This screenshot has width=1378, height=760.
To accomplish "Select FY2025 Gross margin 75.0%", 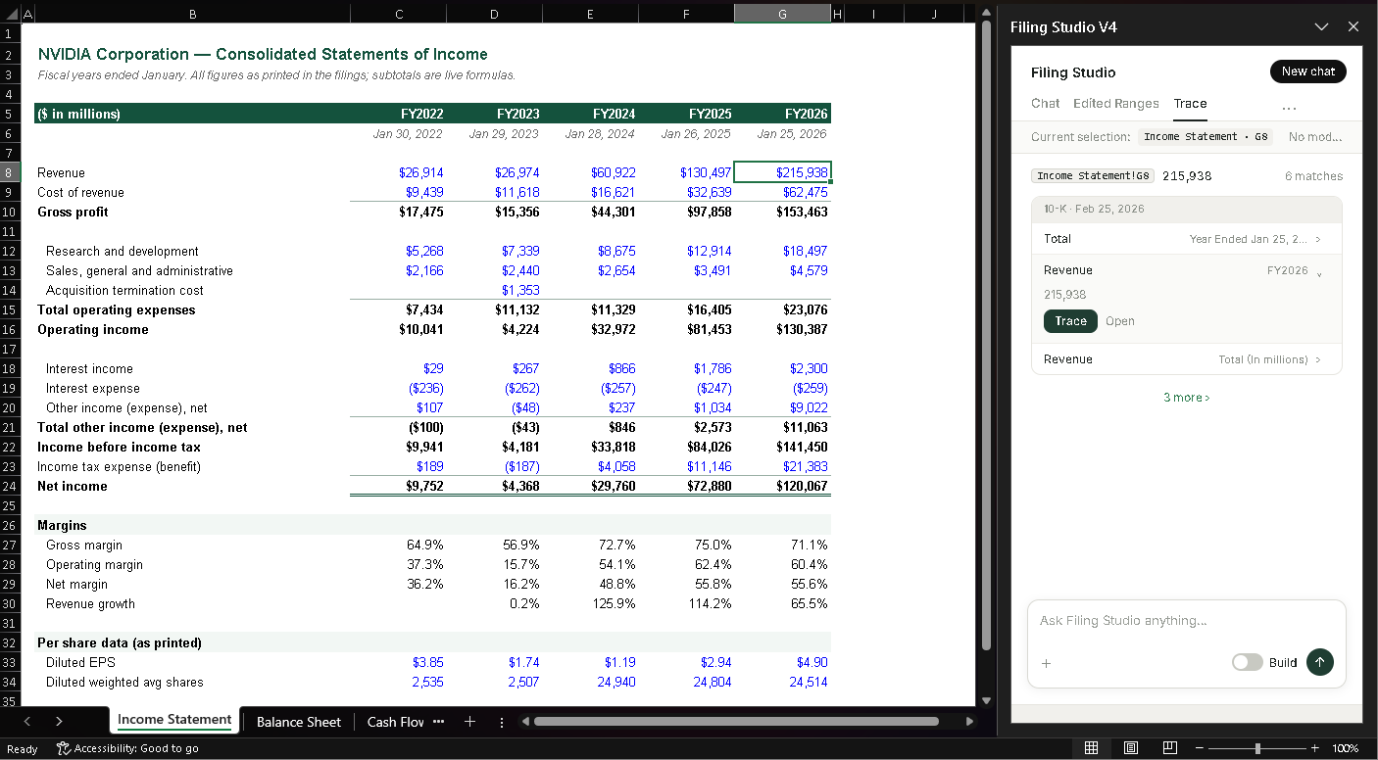I will point(686,545).
